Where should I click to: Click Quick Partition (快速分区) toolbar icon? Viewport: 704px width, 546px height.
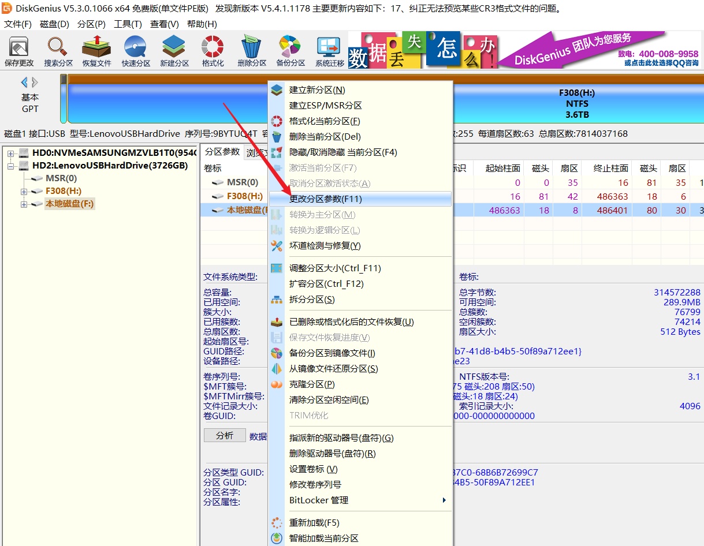(136, 51)
